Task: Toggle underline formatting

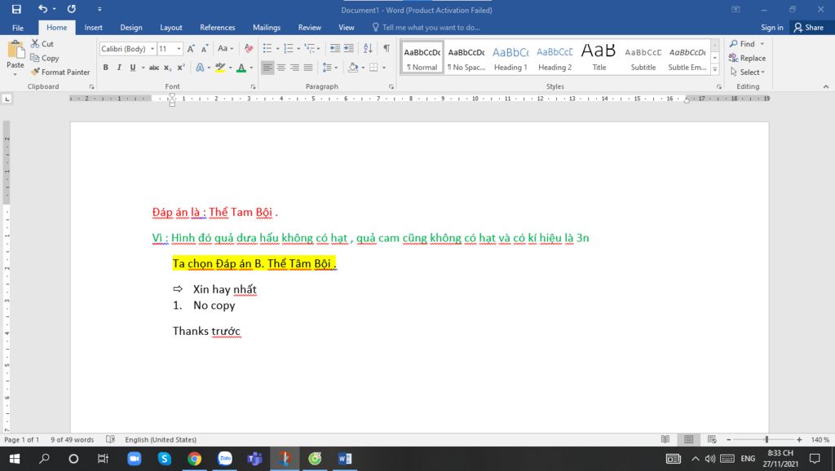Action: pyautogui.click(x=133, y=68)
